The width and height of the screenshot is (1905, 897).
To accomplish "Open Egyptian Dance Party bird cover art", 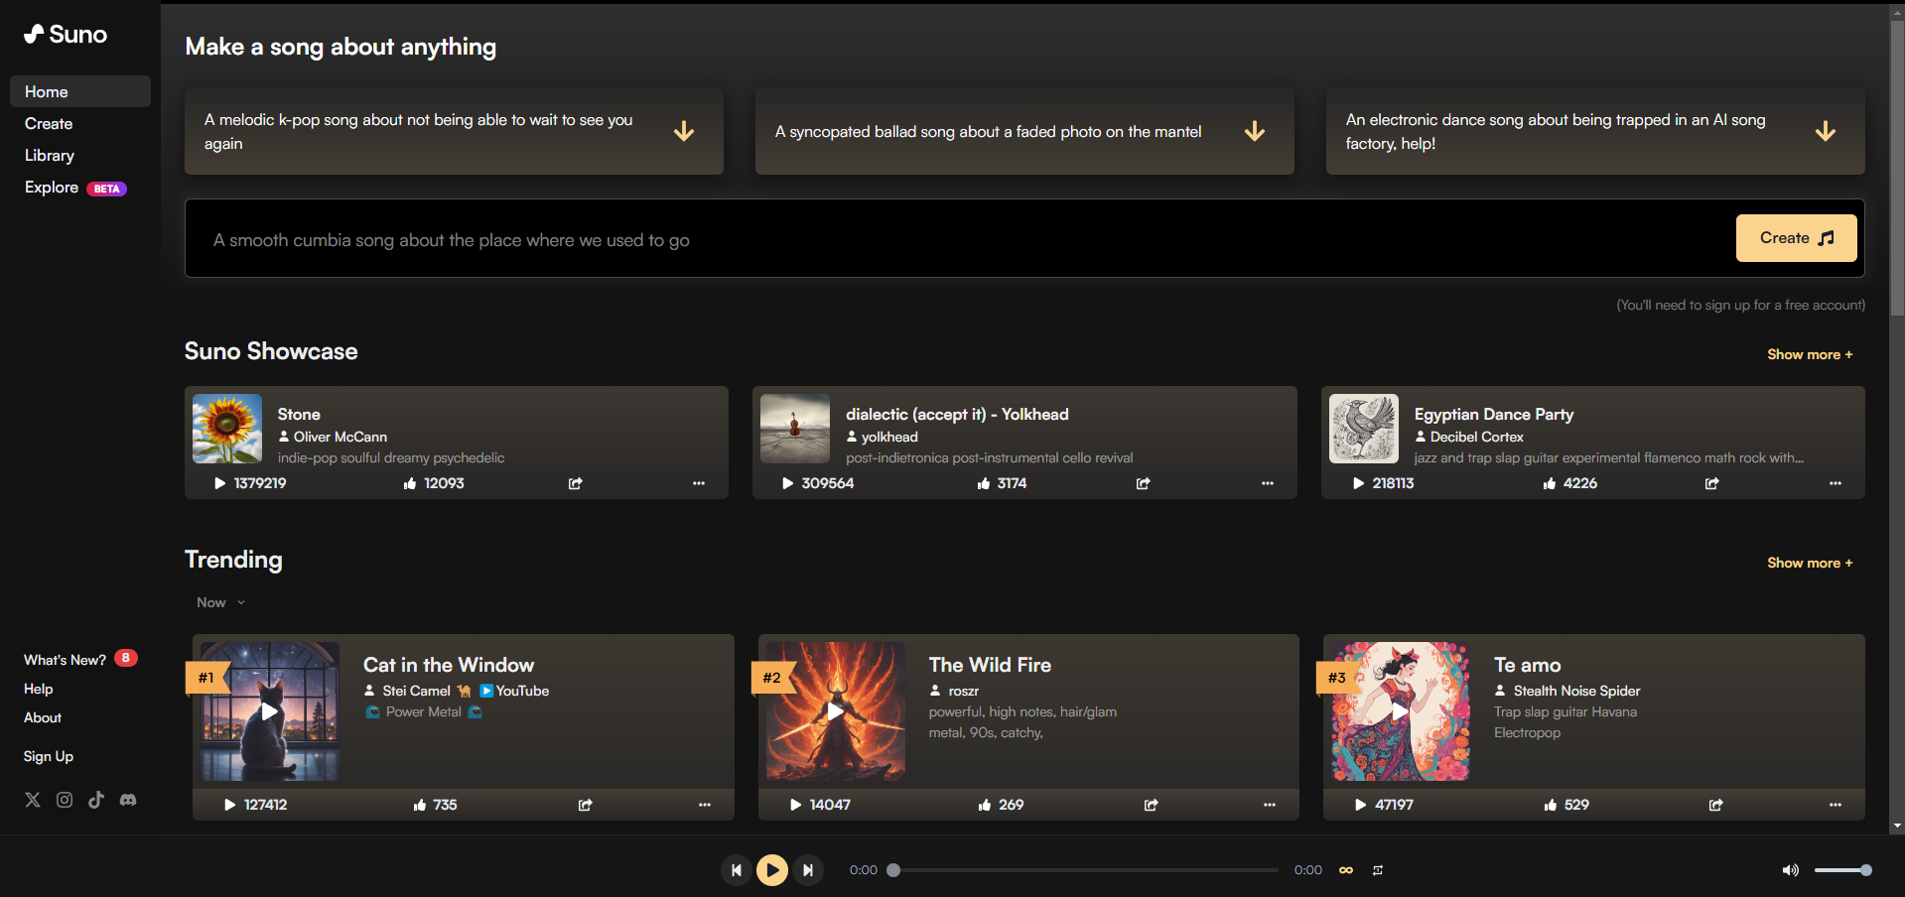I will coord(1364,429).
